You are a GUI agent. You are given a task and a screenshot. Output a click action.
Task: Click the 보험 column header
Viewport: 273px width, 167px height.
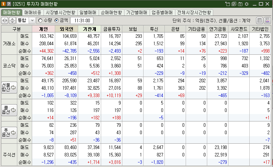[x=133, y=29]
